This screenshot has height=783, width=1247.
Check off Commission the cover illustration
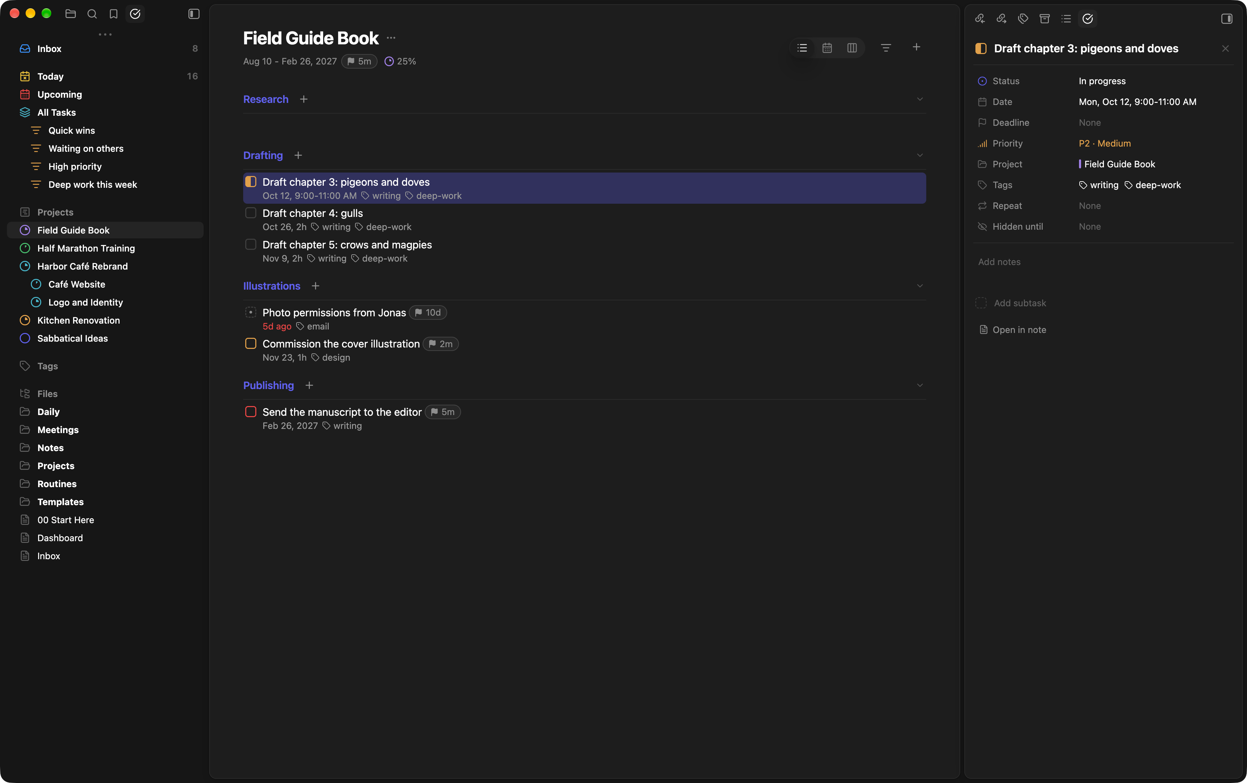click(x=250, y=343)
